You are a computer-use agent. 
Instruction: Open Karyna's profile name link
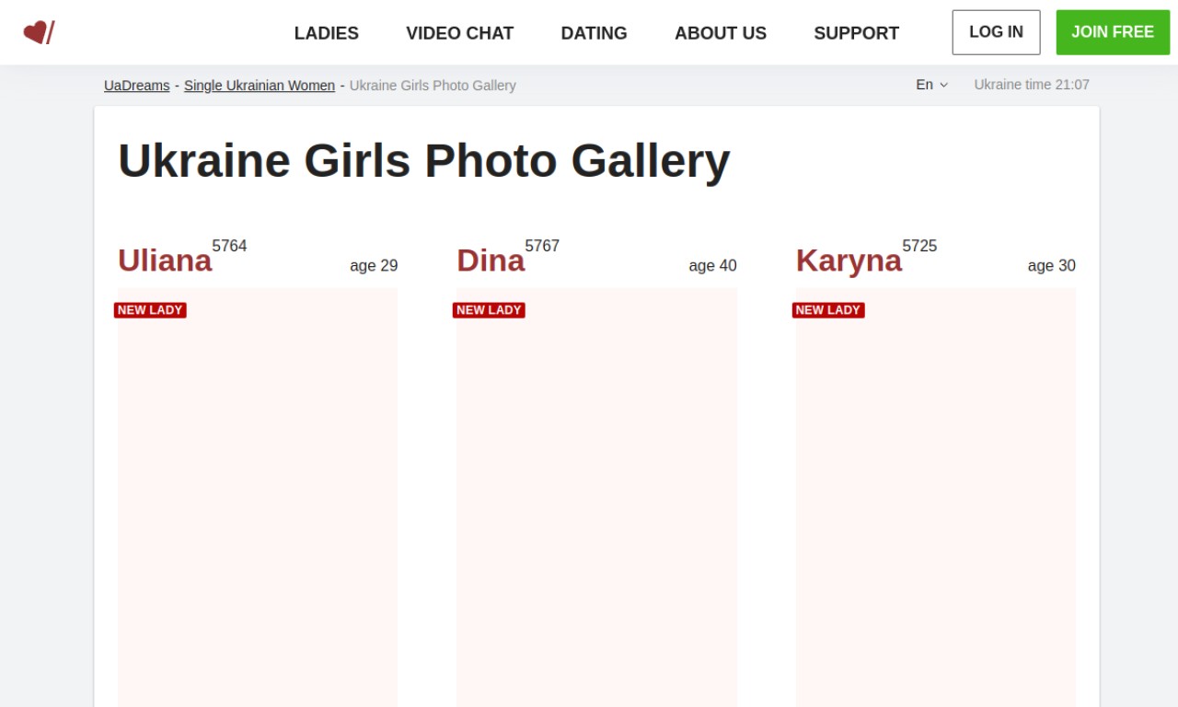point(849,261)
